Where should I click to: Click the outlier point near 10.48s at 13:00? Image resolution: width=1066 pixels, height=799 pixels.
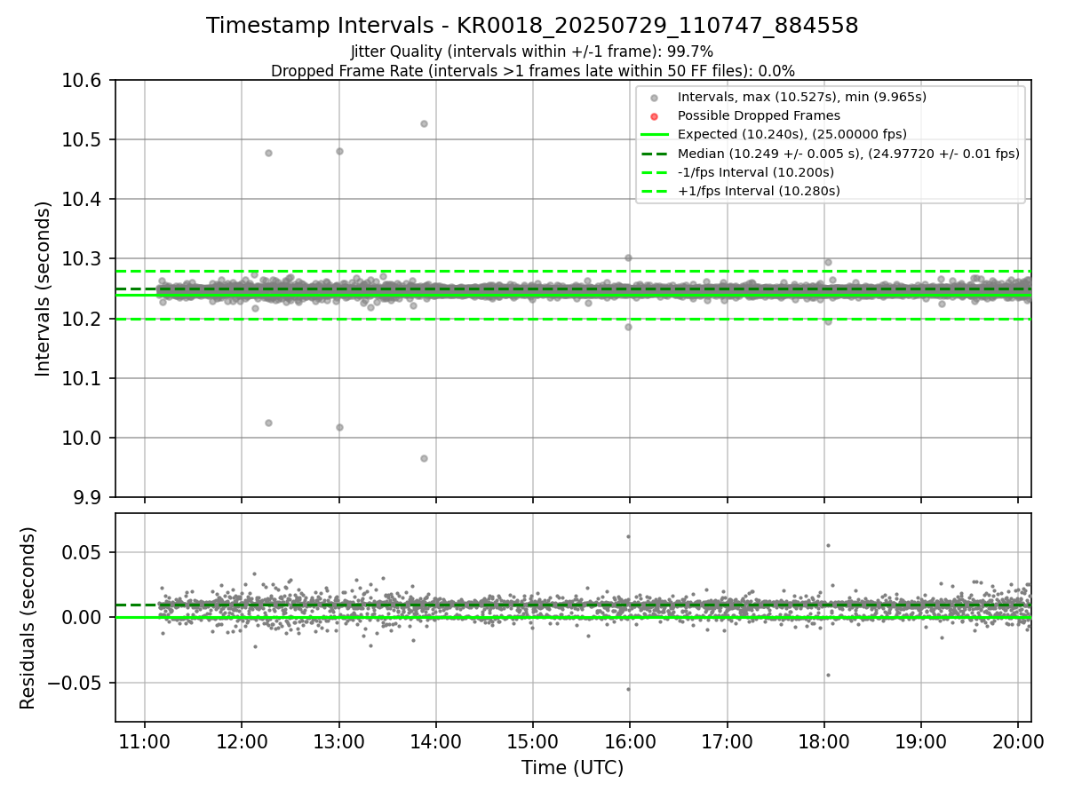[339, 151]
